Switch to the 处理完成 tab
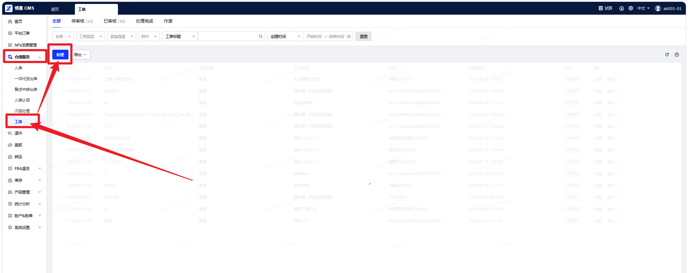The image size is (688, 273). [x=144, y=21]
